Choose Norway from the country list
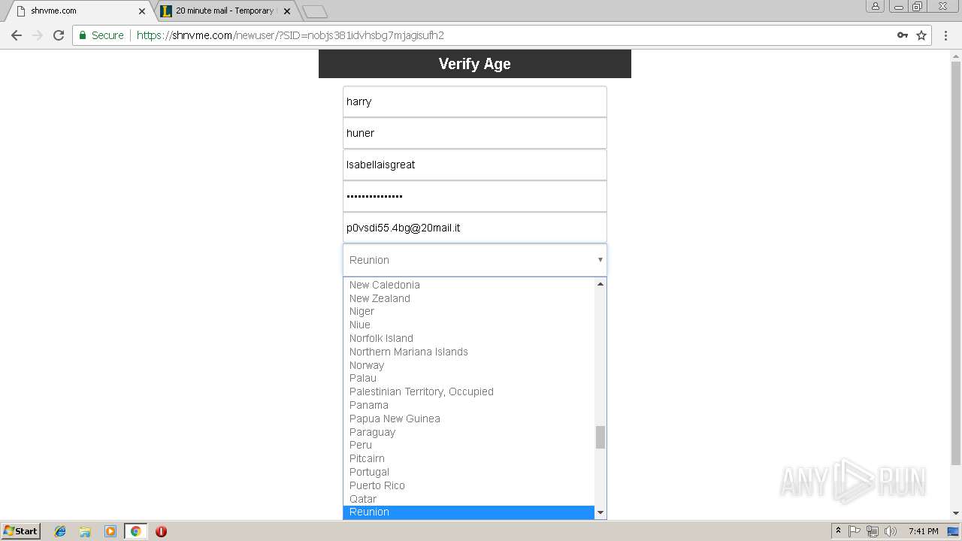Viewport: 962px width, 541px height. point(469,365)
